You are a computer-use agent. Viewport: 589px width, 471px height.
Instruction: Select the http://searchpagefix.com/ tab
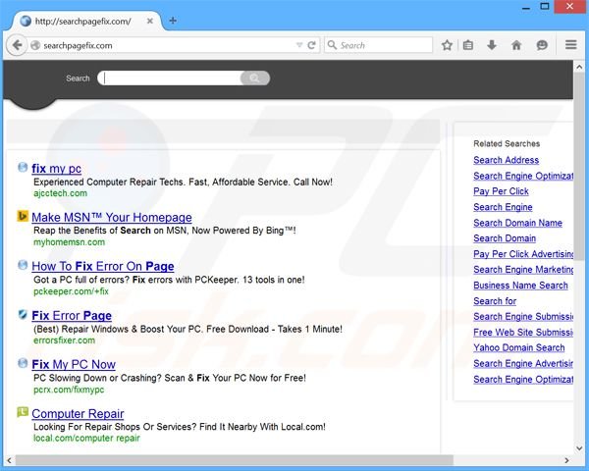(x=86, y=21)
